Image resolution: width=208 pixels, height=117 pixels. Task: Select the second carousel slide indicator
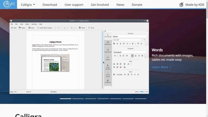78,99
